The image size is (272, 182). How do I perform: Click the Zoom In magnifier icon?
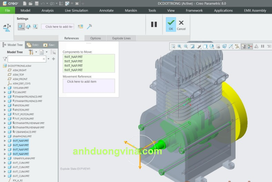pos(180,46)
